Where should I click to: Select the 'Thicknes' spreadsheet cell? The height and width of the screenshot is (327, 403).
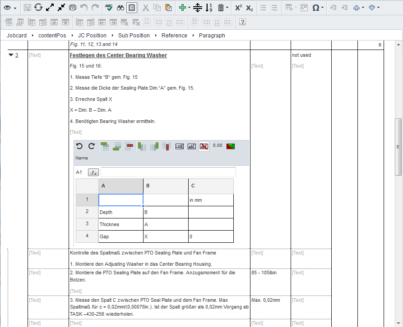click(x=121, y=224)
